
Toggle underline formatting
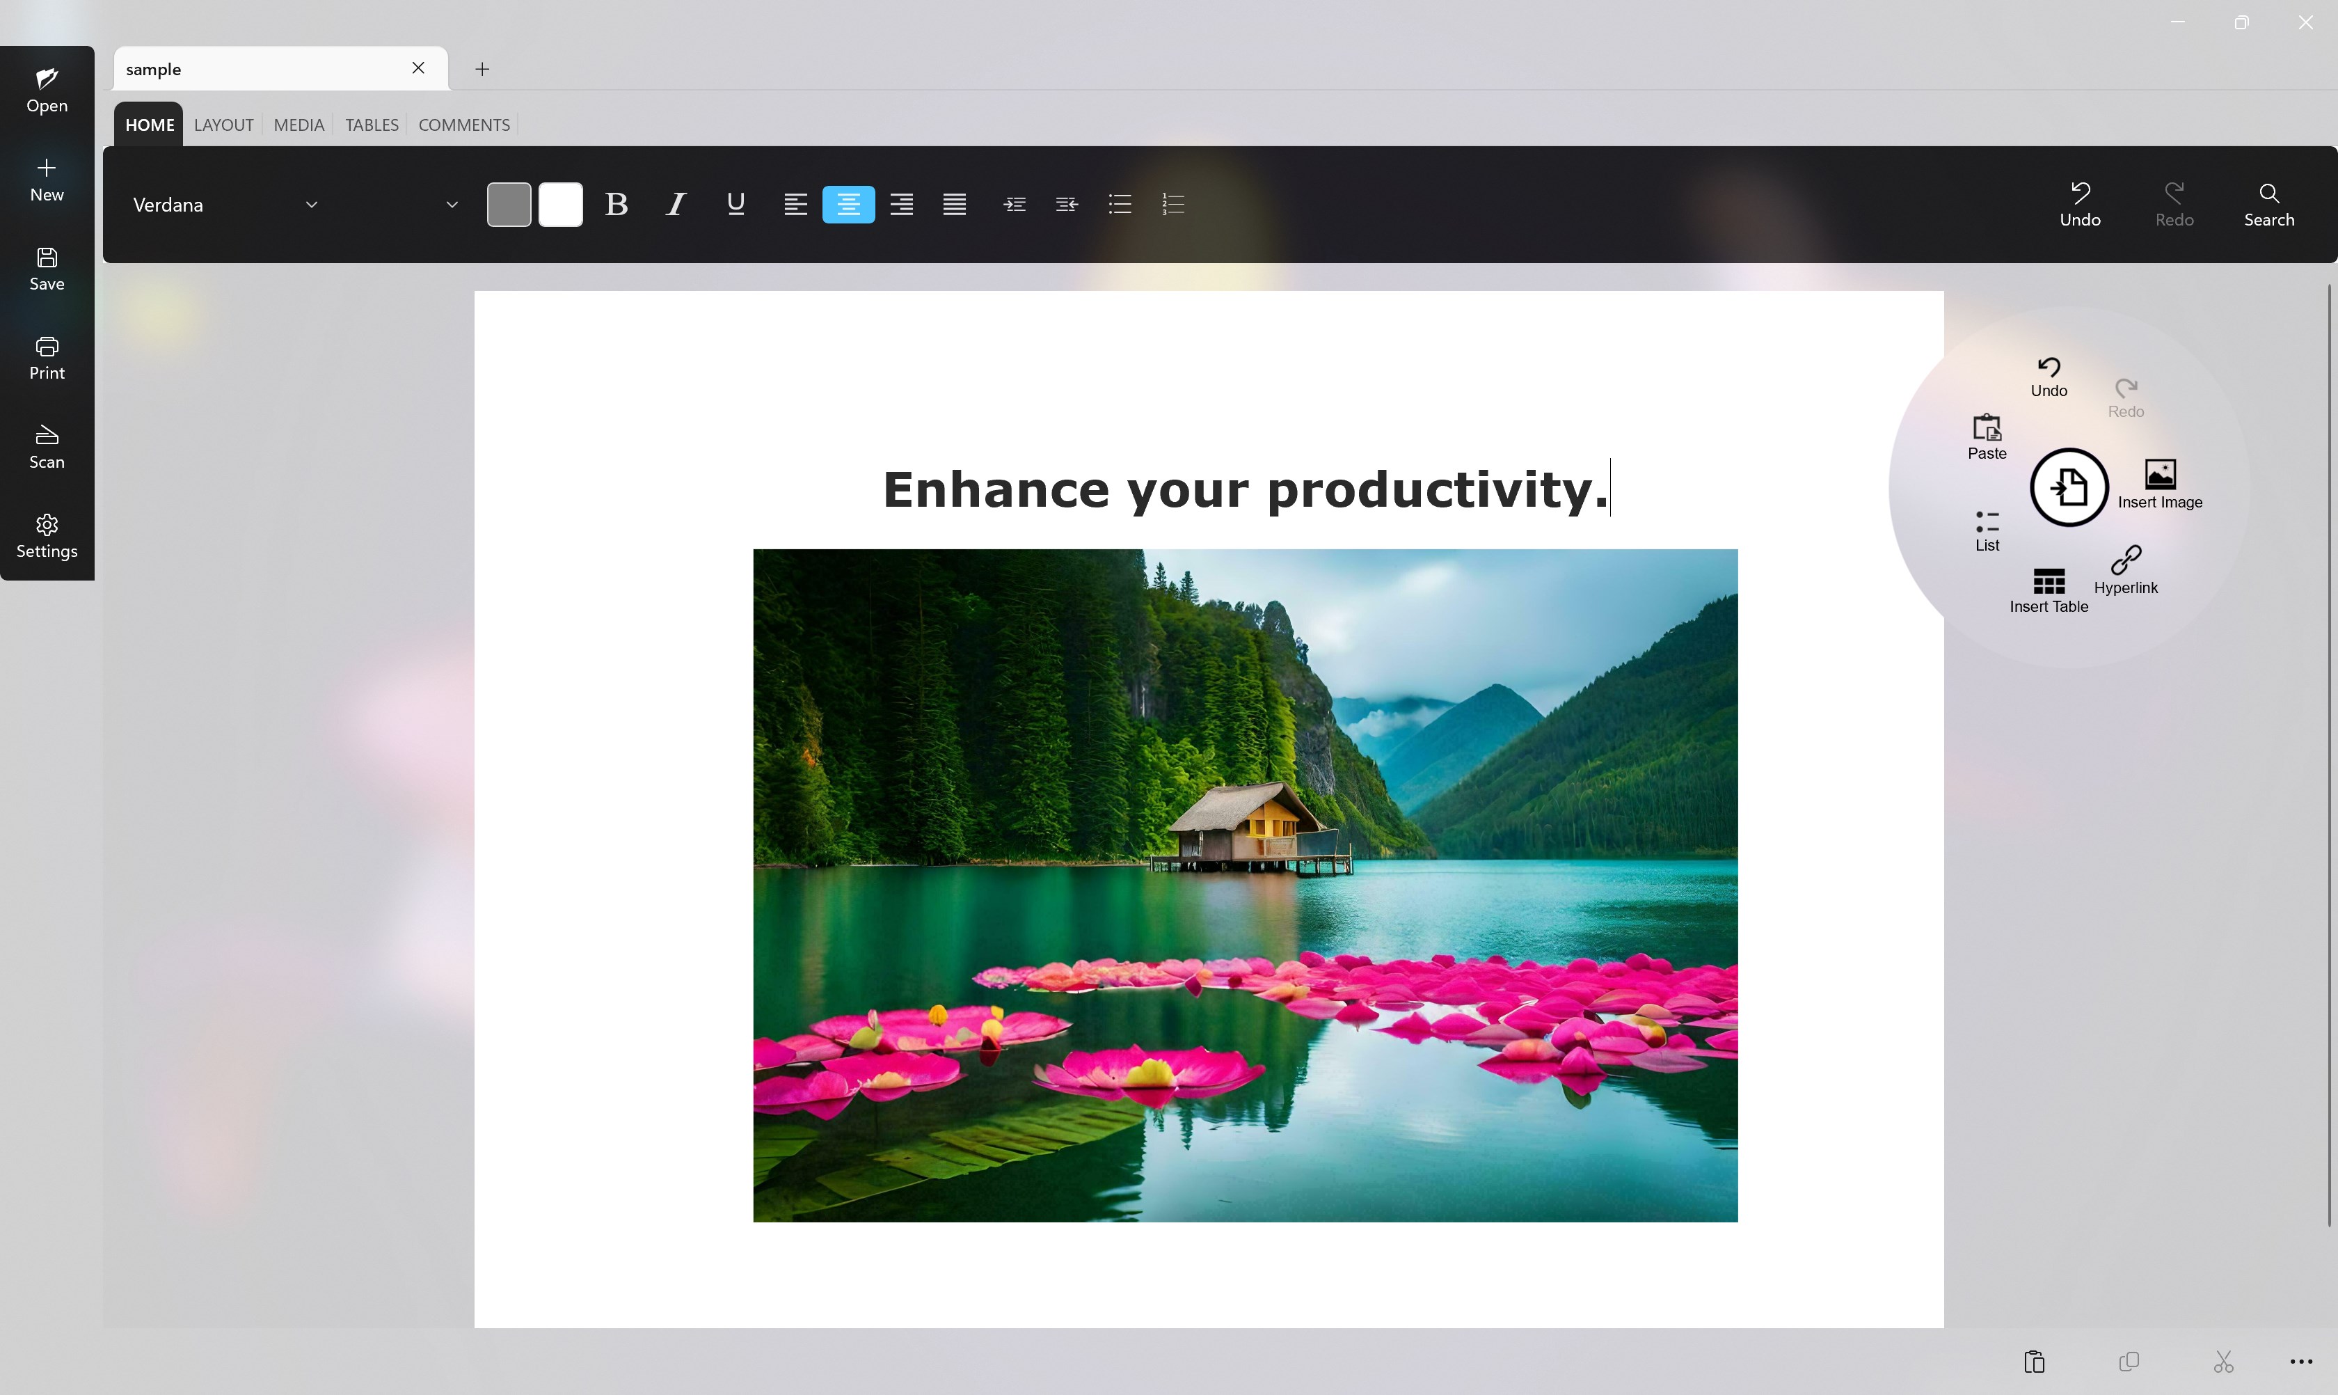click(x=735, y=204)
